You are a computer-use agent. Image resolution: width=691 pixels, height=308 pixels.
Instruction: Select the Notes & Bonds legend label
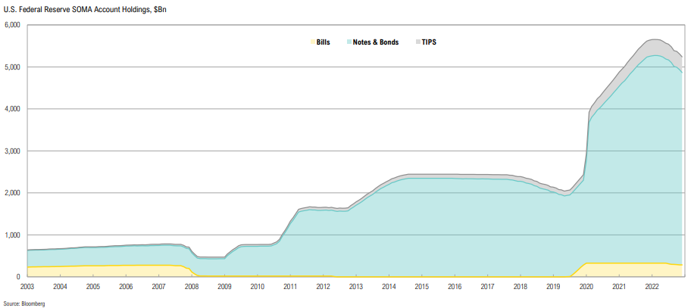point(377,42)
